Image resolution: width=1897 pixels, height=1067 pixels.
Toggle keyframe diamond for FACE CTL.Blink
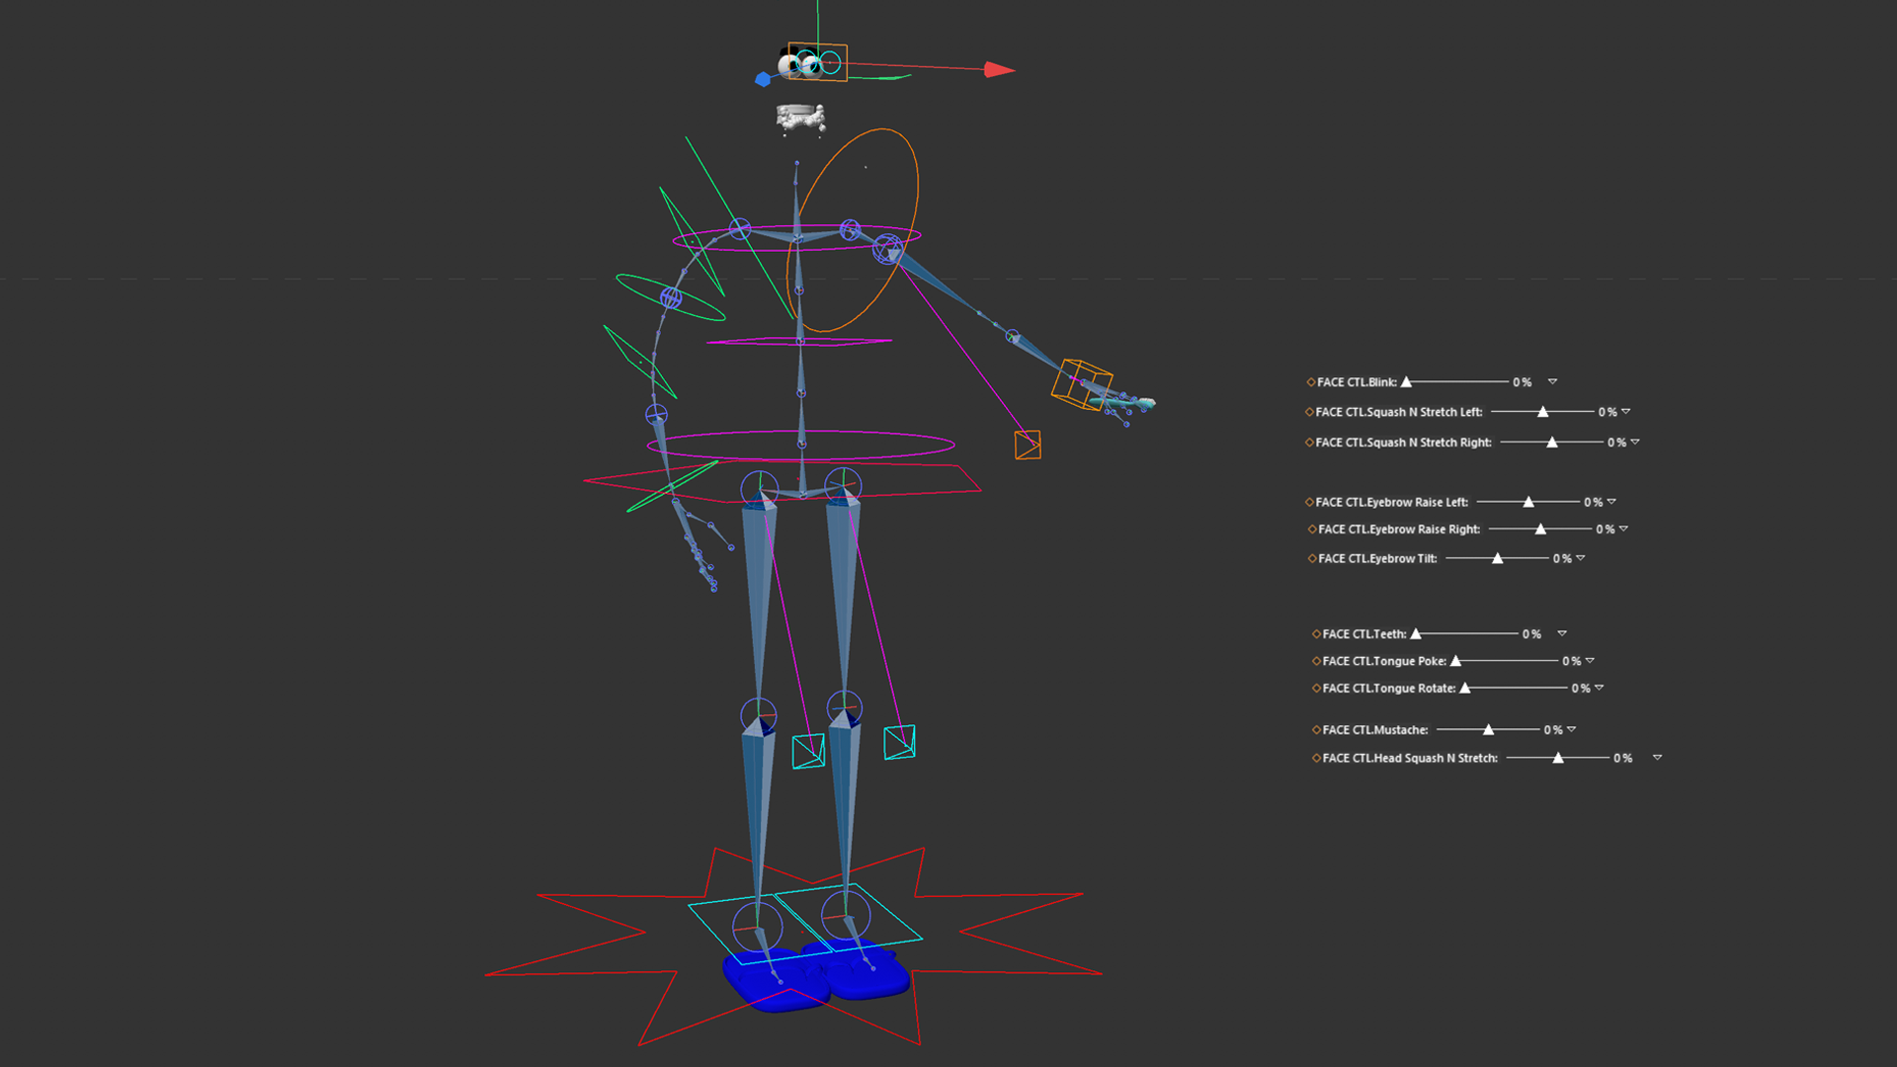click(x=1311, y=382)
